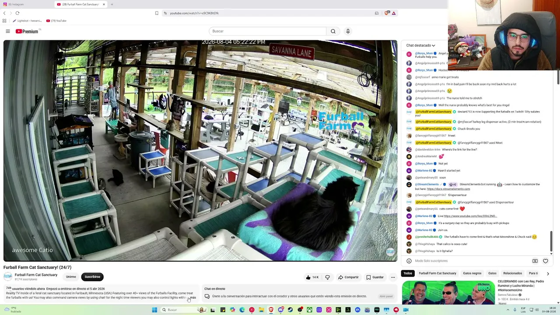
Task: Open the CELEBRANDO con Leo Rey thumbnail
Action: (x=448, y=292)
